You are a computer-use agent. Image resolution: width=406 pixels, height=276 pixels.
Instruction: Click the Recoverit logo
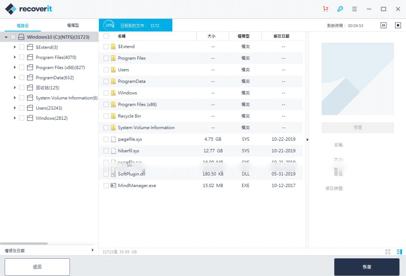point(29,9)
